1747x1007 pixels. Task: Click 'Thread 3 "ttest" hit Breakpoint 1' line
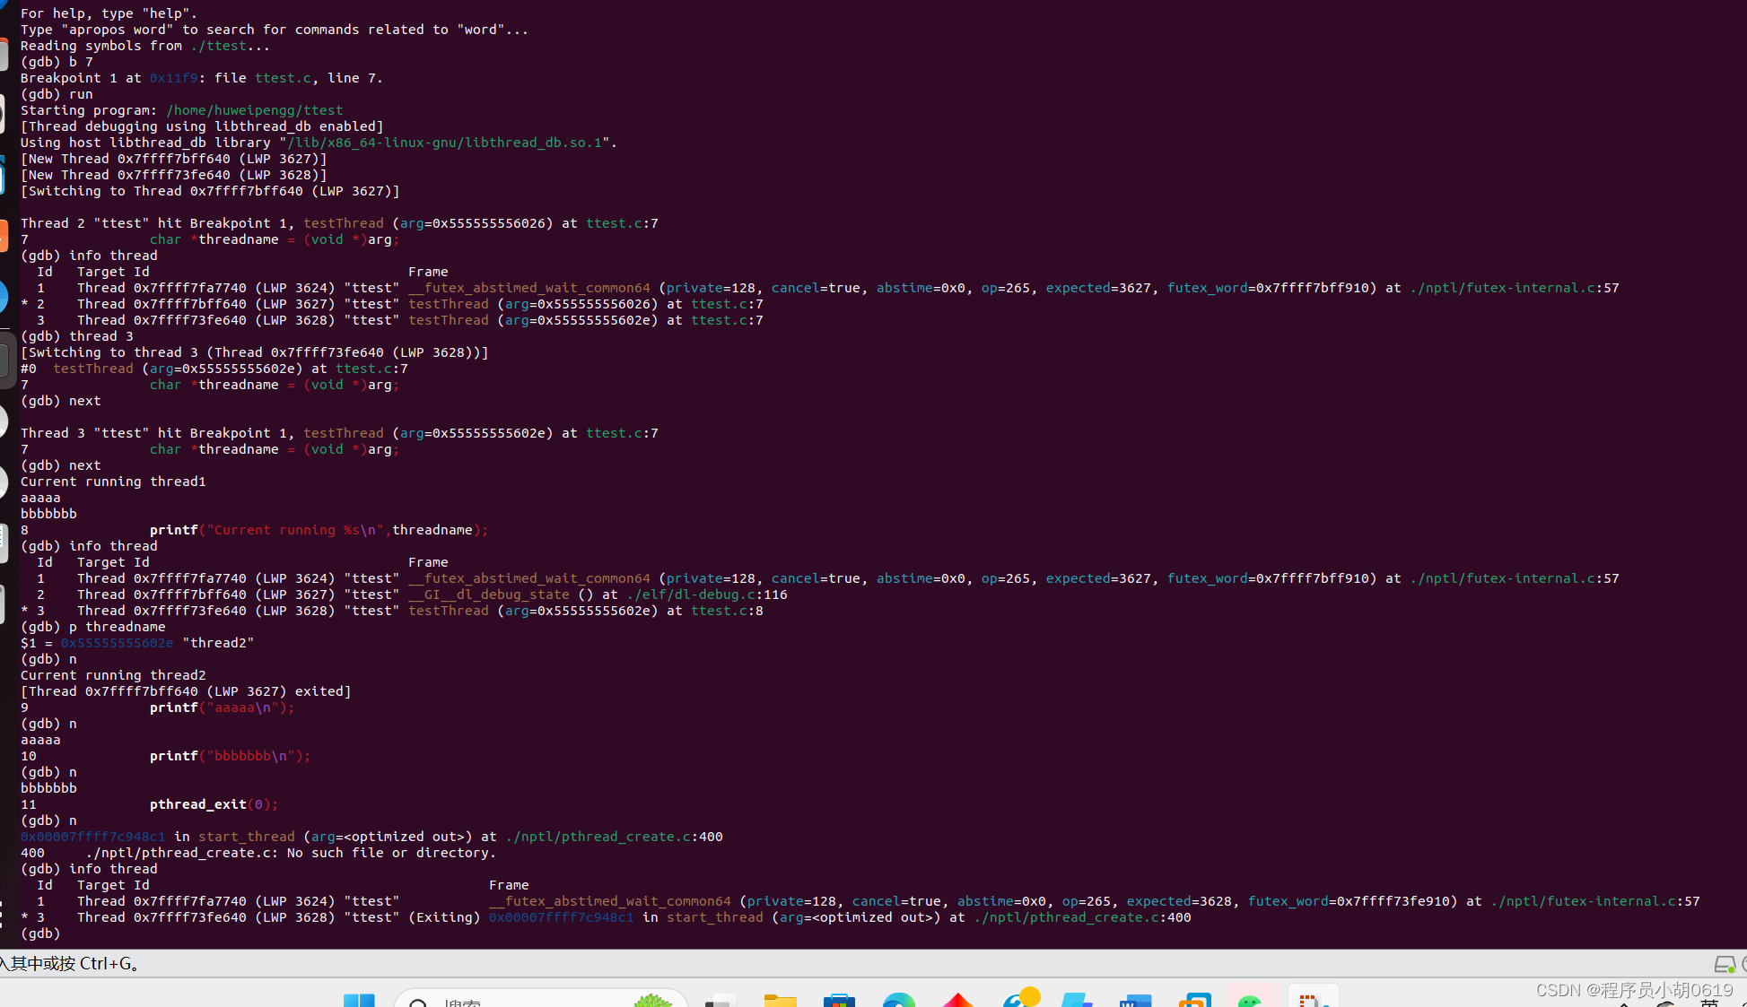[x=339, y=433]
